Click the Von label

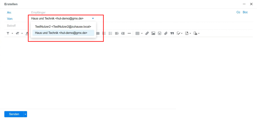click(x=10, y=18)
